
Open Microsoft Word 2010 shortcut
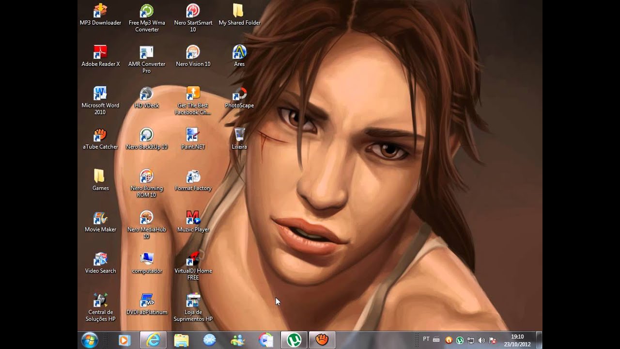[x=100, y=101]
